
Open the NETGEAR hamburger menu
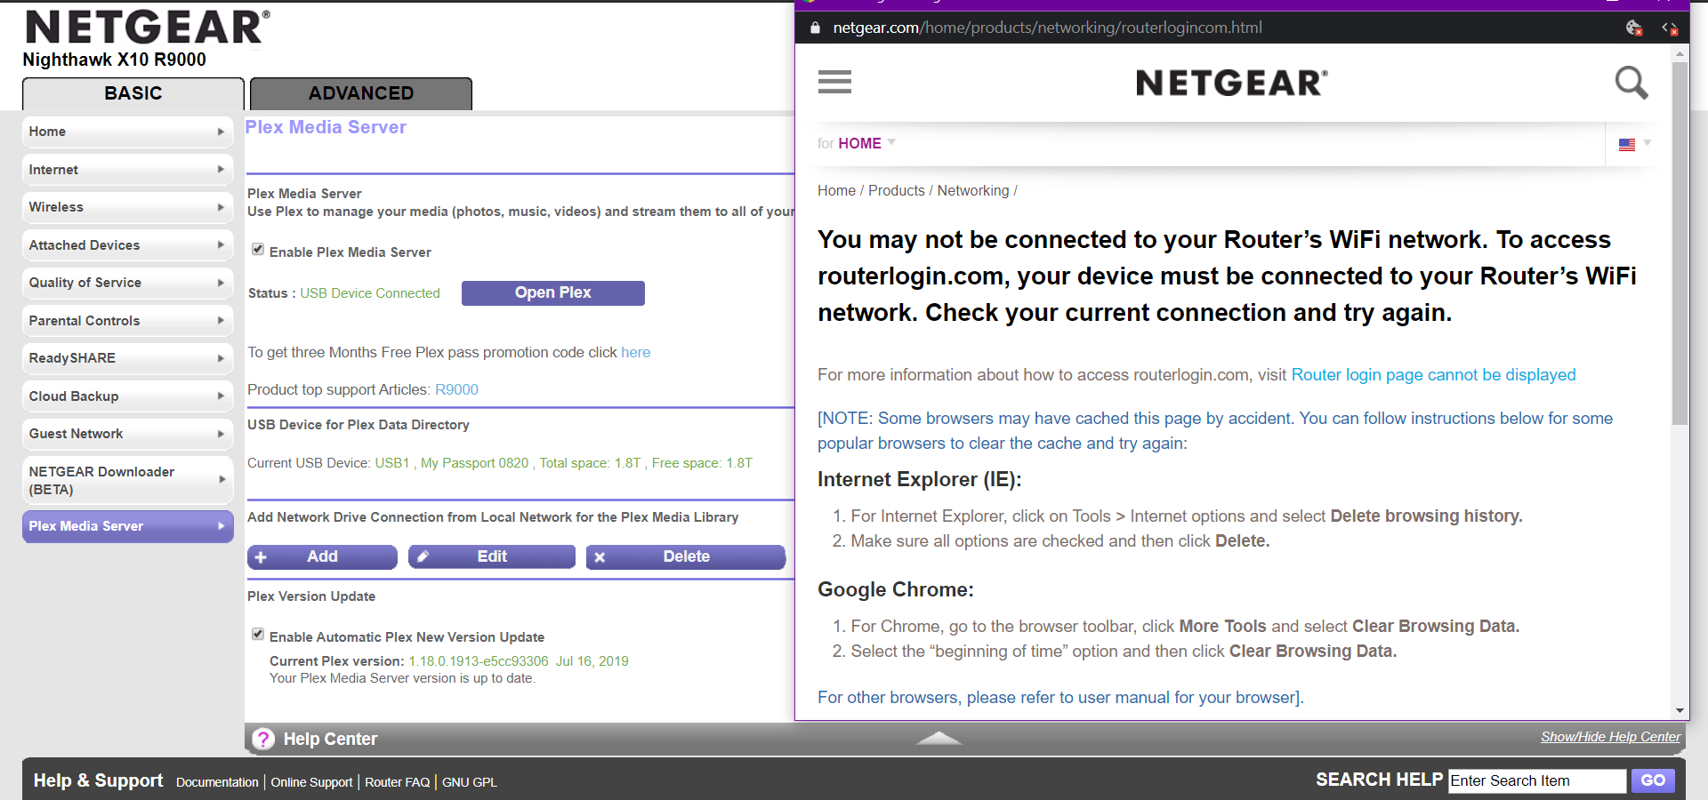point(834,82)
